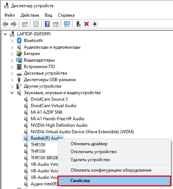Screen dimensions: 173x189
Task: Click the red X uninstall device icon
Action: 86,24
